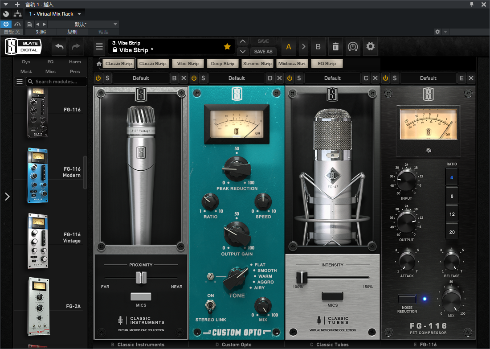Open the module list view menu icon
490x349 pixels.
click(x=19, y=82)
